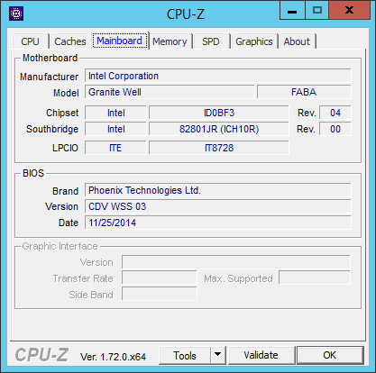The width and height of the screenshot is (376, 373).
Task: Click the Graphic Interface Version field
Action: click(x=236, y=262)
